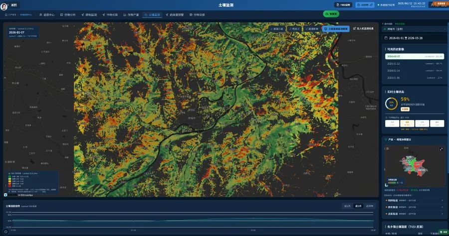
Task: Switch to the 作物分布 tab
Action: pos(68,15)
